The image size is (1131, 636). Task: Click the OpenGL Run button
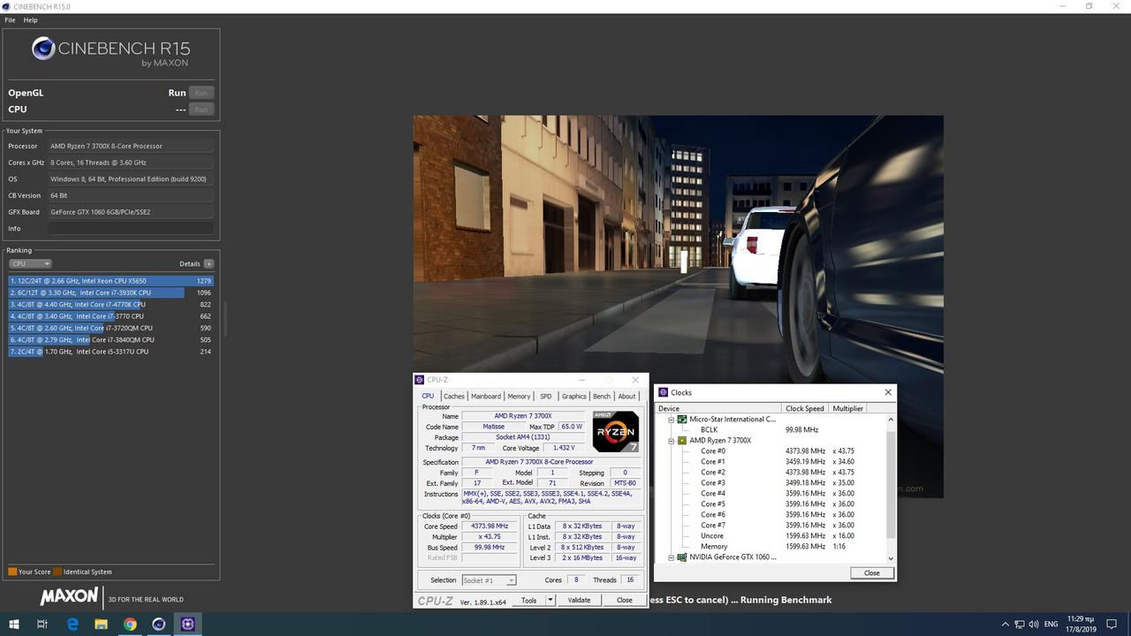[x=201, y=93]
